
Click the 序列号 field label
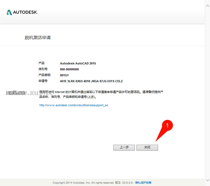tap(43, 69)
